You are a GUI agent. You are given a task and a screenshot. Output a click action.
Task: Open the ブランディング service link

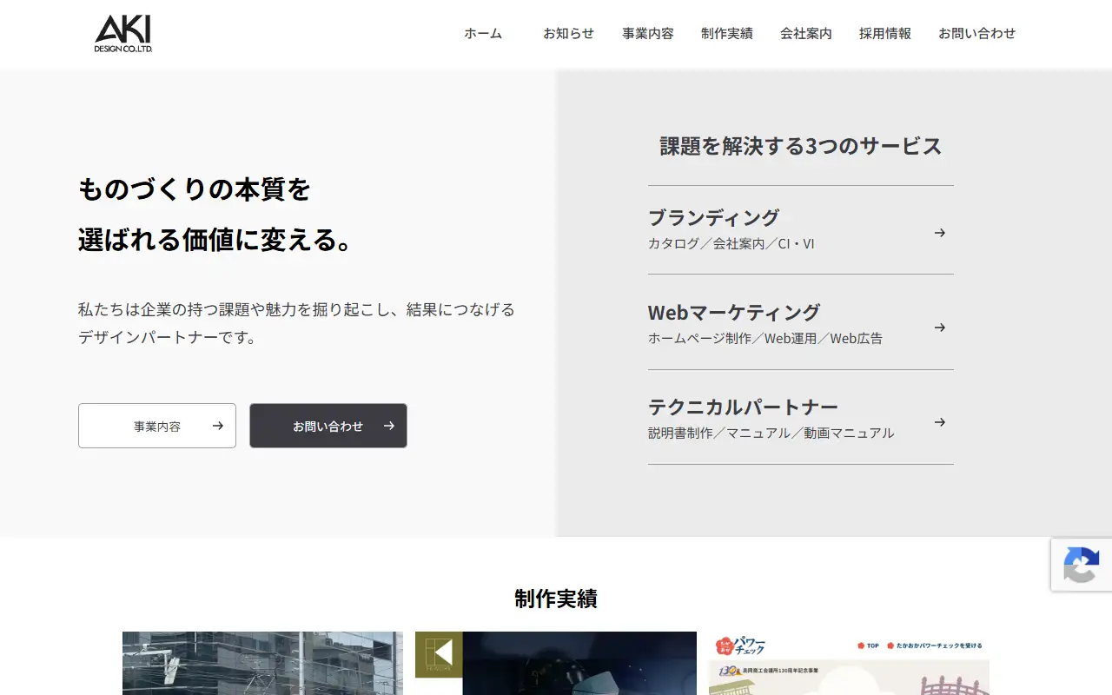coord(801,230)
